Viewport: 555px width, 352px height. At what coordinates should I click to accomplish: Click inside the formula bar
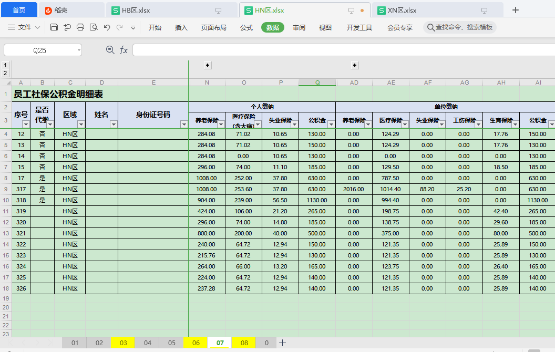[x=343, y=50]
